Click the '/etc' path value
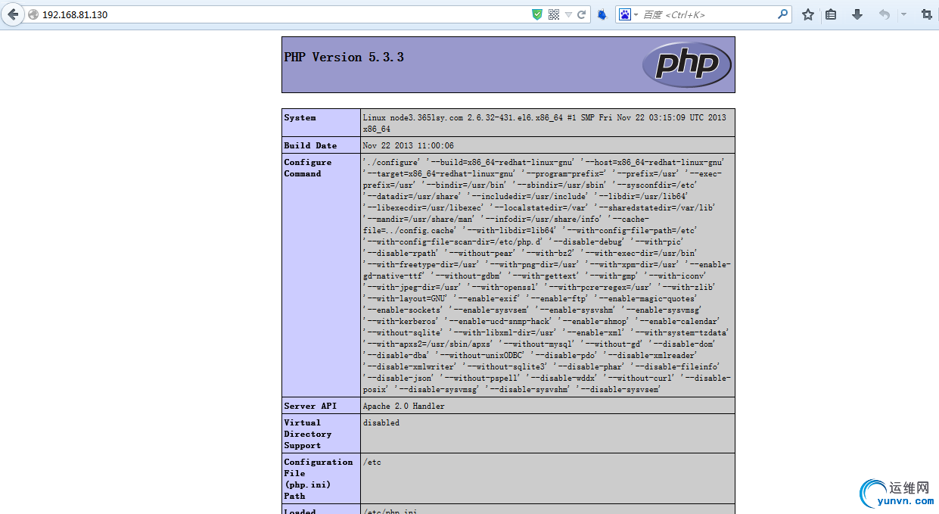 tap(372, 462)
